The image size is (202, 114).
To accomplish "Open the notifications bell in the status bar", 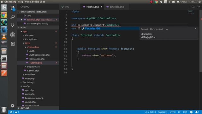I will coord(197,112).
